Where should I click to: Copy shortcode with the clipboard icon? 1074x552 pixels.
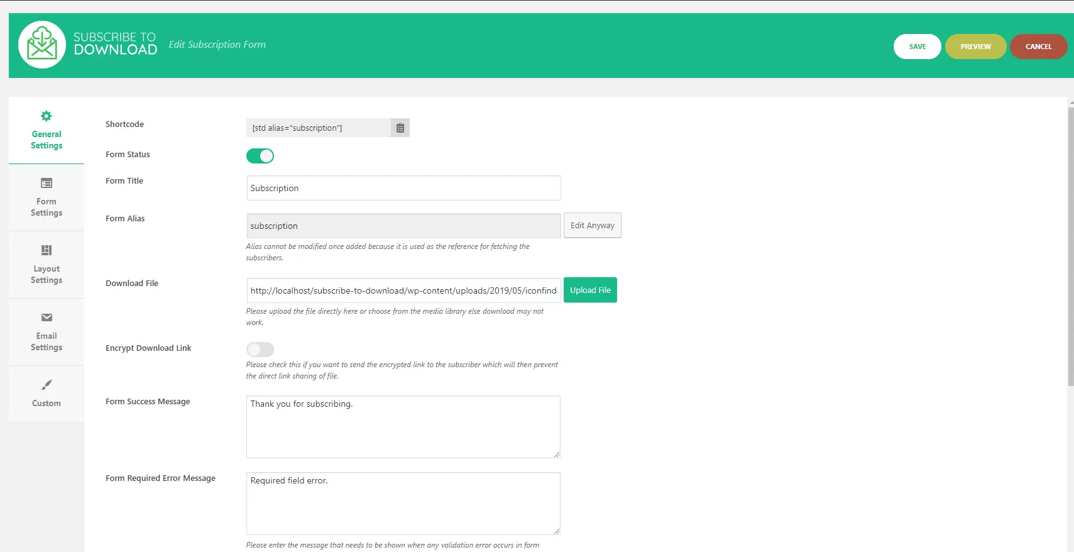click(400, 128)
